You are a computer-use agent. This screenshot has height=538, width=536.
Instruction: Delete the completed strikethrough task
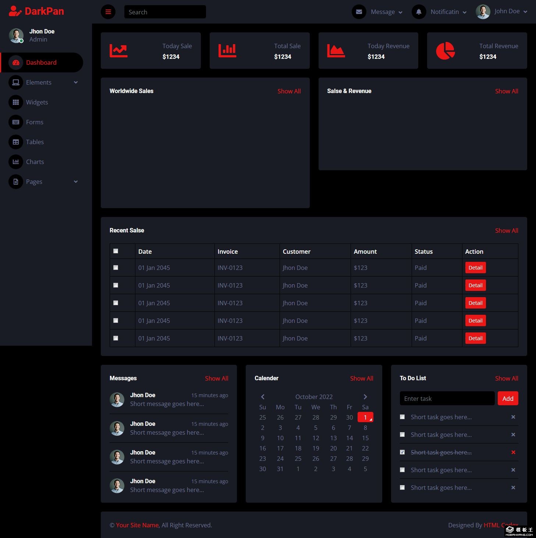click(x=513, y=452)
